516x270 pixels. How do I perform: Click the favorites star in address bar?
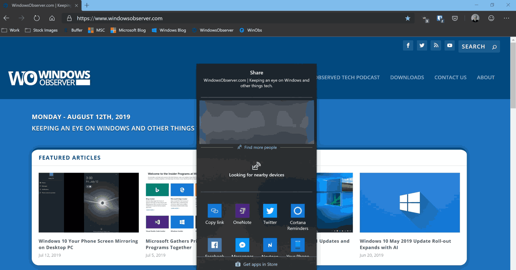408,18
